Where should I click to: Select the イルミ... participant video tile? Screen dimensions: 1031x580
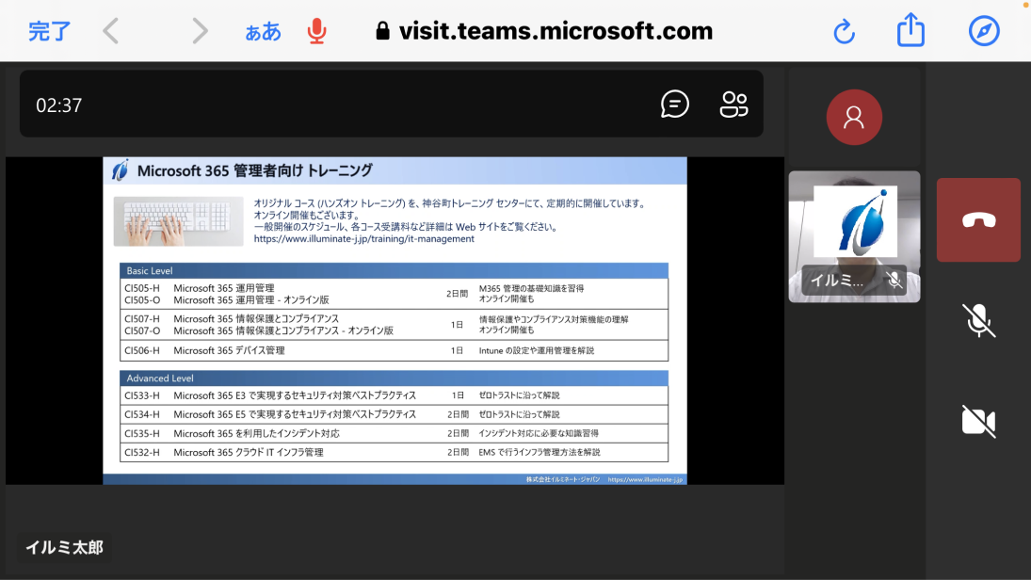(854, 236)
